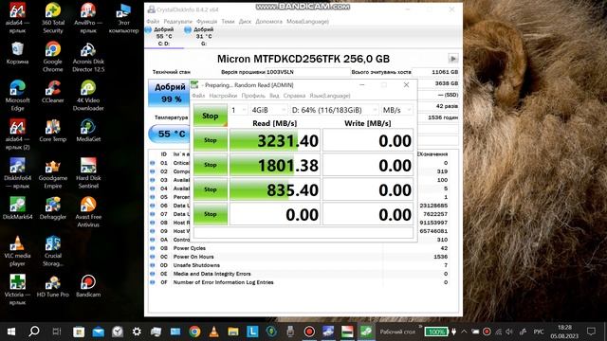Open test size dropdown showing 4GiB
This screenshot has height=341, width=607.
268,110
